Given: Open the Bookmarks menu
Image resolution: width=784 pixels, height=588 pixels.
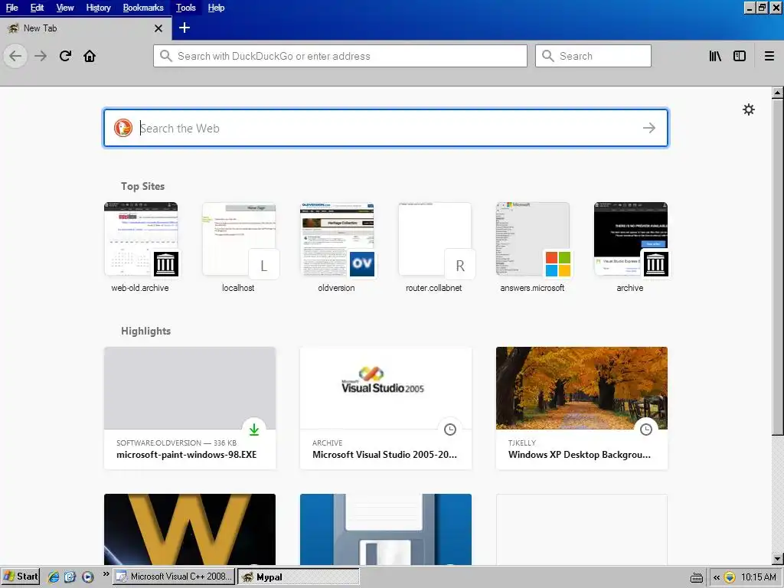Looking at the screenshot, I should (143, 8).
